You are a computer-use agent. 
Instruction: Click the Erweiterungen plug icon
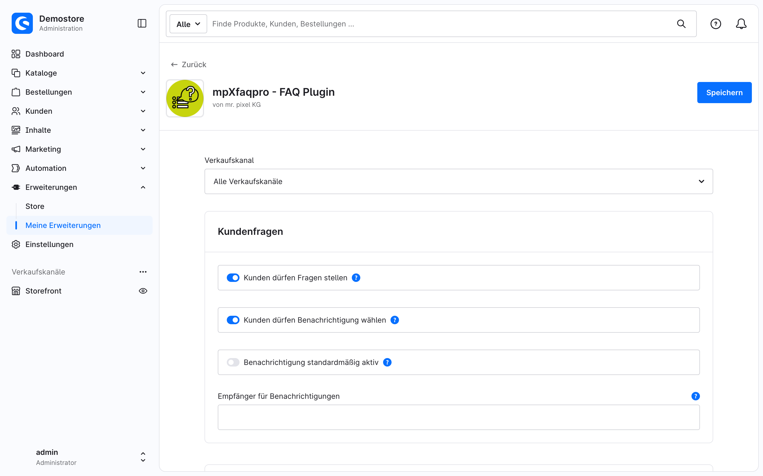[16, 187]
